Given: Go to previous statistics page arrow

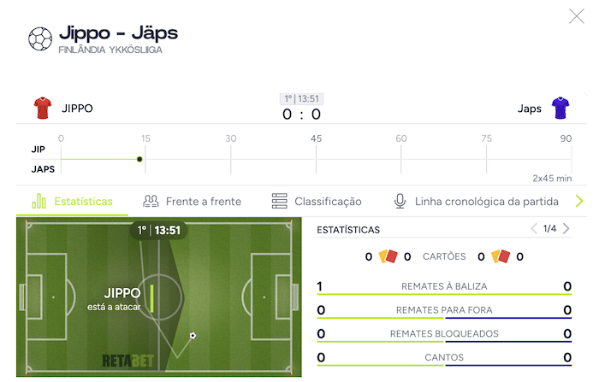Looking at the screenshot, I should tap(534, 228).
